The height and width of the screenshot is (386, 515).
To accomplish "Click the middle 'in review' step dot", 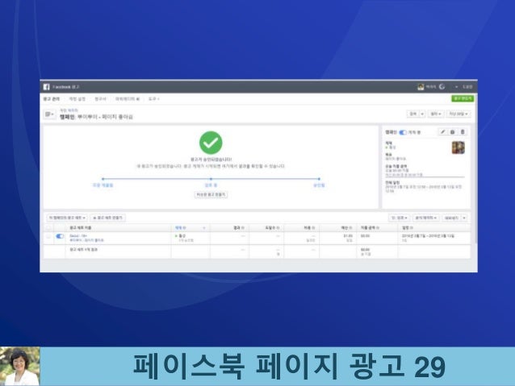I will pyautogui.click(x=211, y=179).
